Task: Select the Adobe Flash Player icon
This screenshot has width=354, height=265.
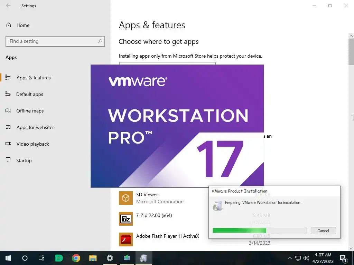Action: coord(126,239)
